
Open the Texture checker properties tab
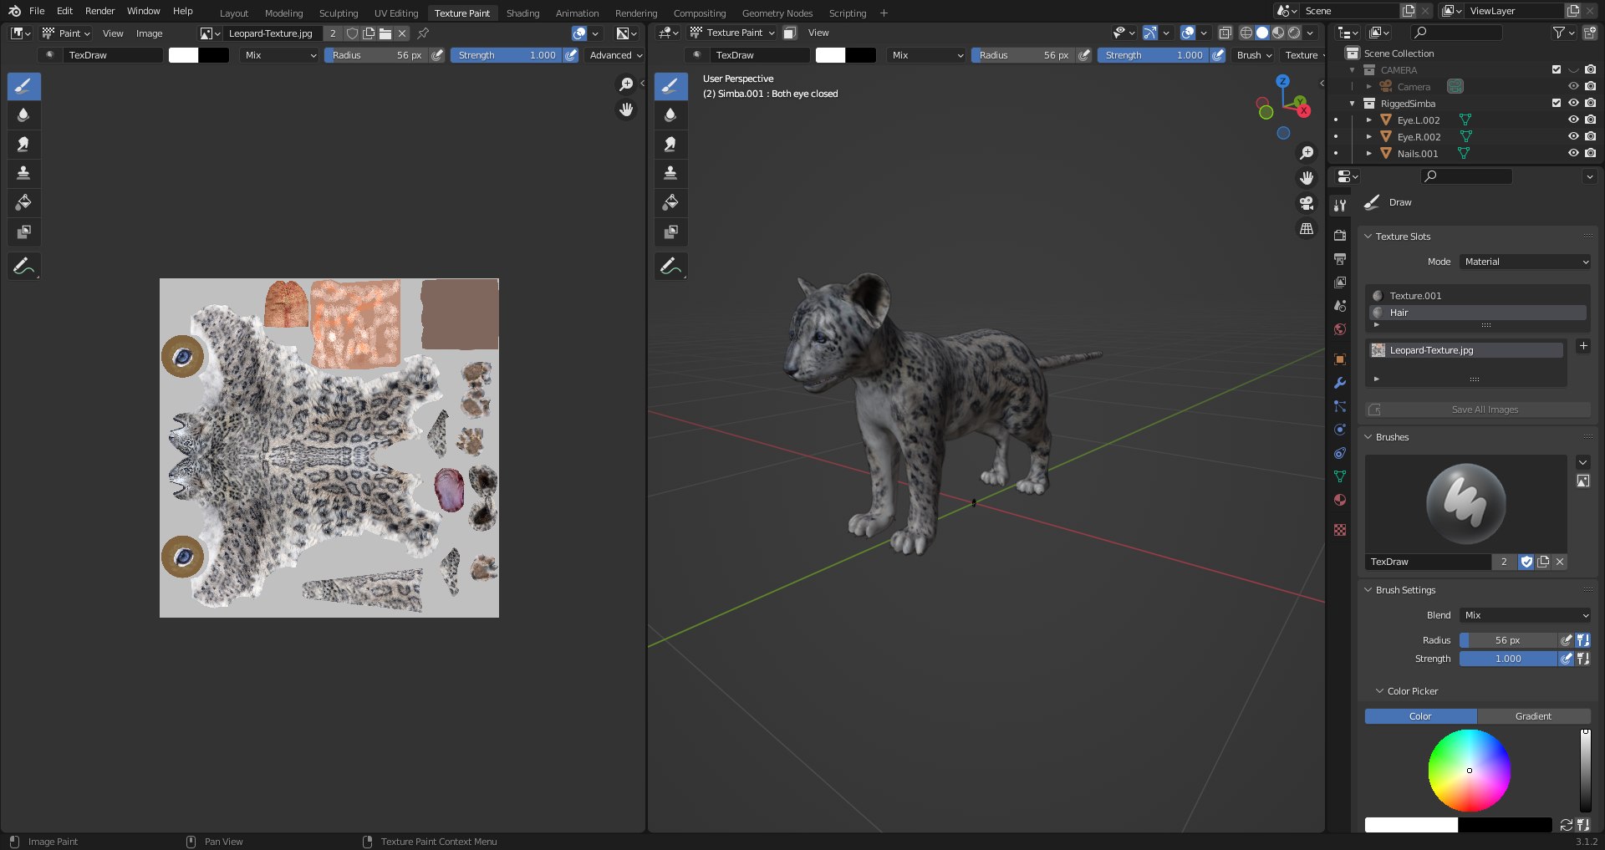tap(1340, 530)
